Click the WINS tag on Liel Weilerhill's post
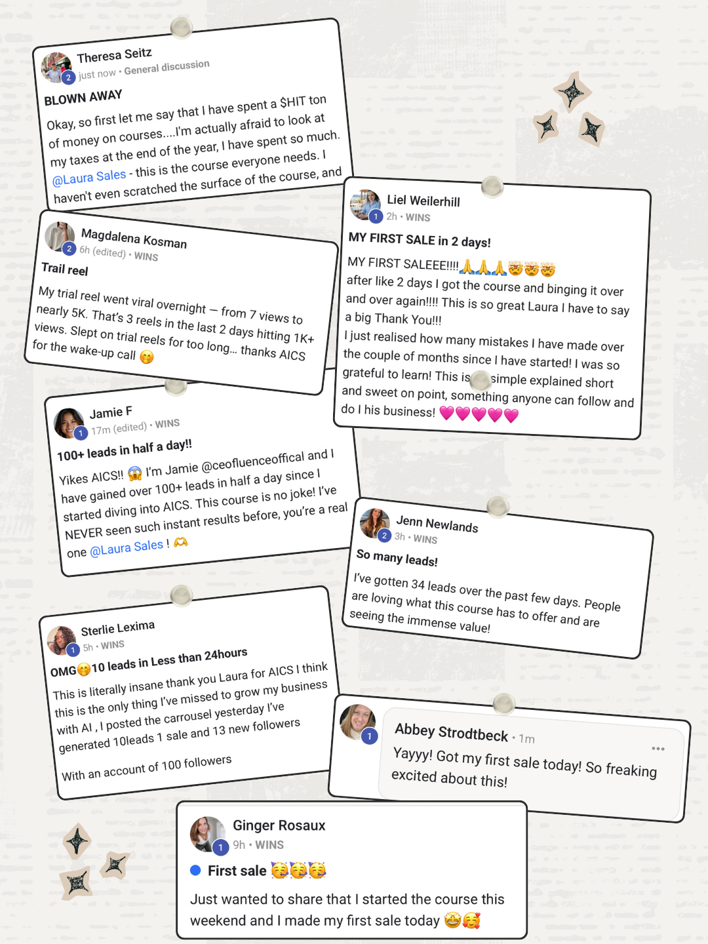 tap(418, 218)
